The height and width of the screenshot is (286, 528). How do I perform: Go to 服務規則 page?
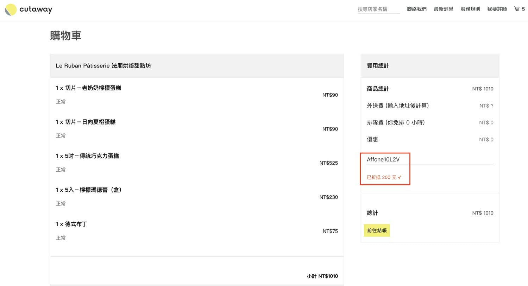click(470, 9)
